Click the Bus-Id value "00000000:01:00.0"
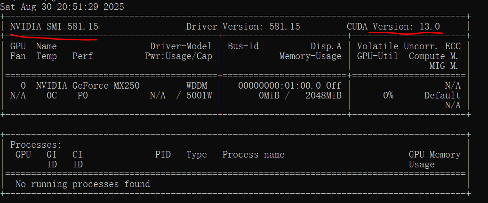The image size is (488, 203). click(280, 85)
